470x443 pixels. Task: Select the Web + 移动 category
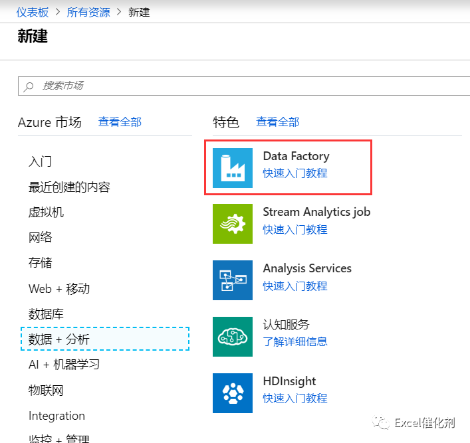click(59, 289)
